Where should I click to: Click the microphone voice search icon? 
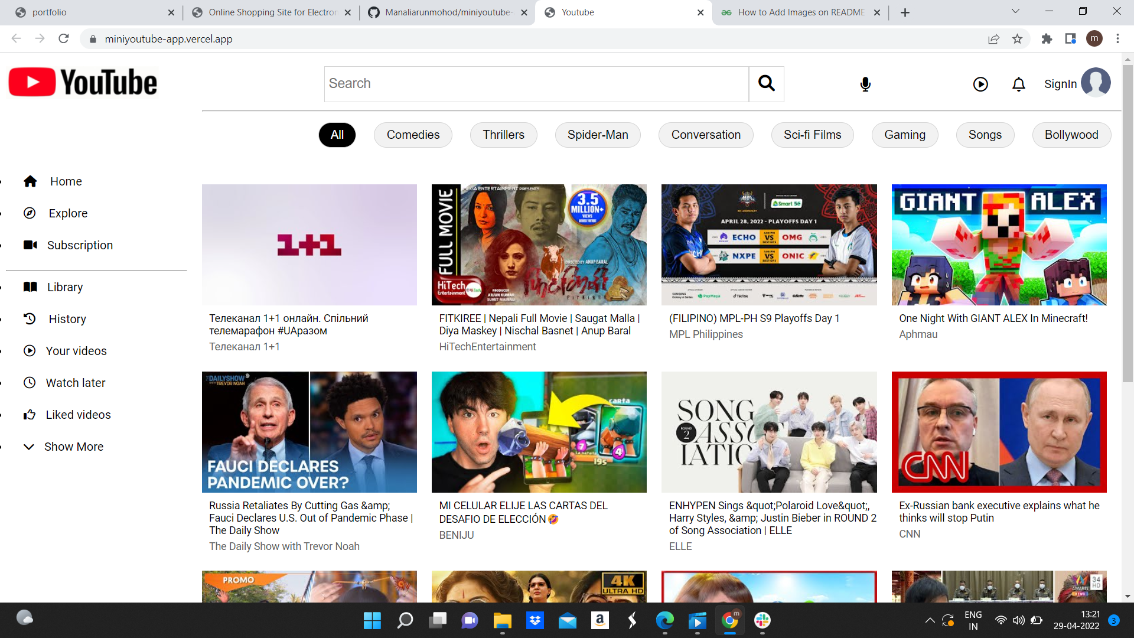[x=865, y=84]
